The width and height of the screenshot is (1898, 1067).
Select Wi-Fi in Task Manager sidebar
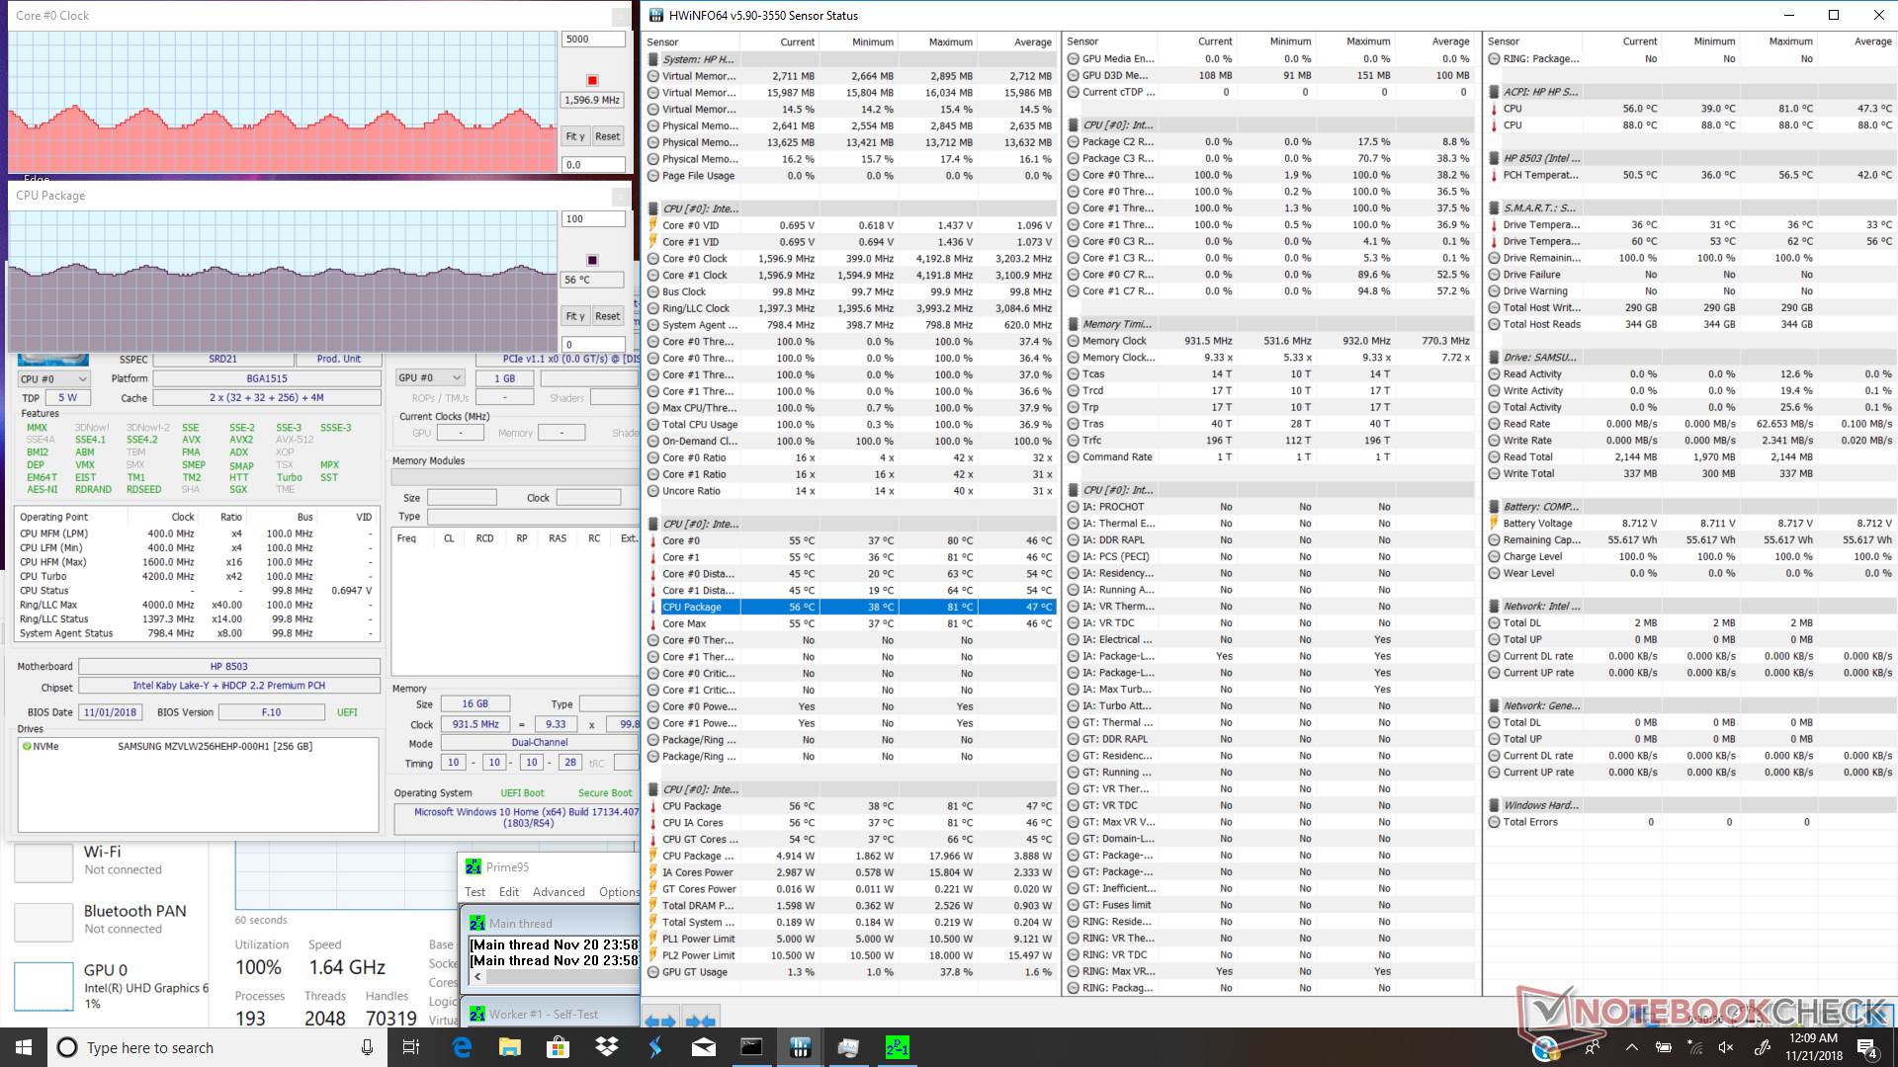111,861
